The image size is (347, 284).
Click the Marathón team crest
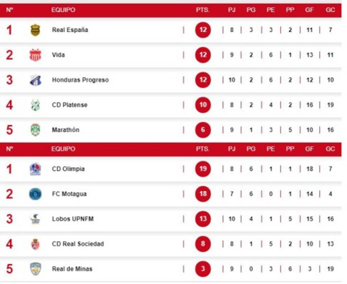click(35, 130)
